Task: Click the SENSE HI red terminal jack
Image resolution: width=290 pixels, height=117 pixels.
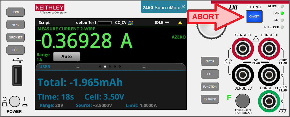Action: click(242, 49)
